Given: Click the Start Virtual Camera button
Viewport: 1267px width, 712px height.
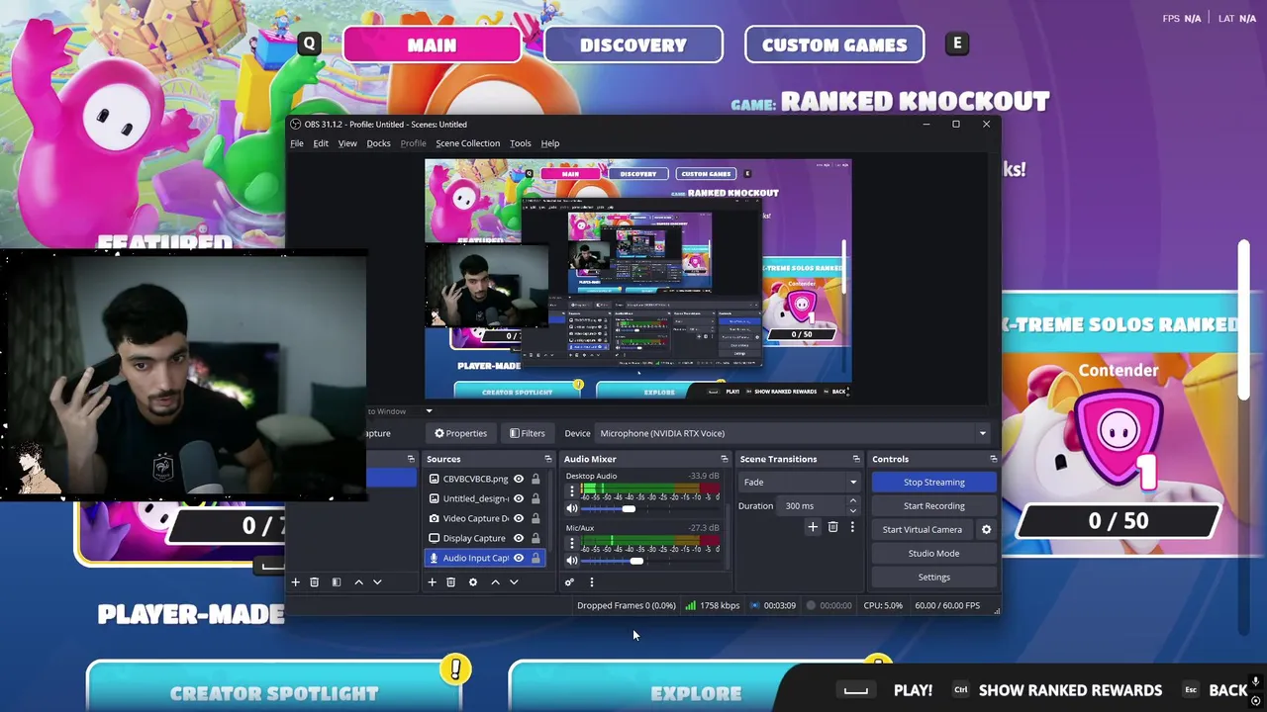Looking at the screenshot, I should click(x=922, y=530).
